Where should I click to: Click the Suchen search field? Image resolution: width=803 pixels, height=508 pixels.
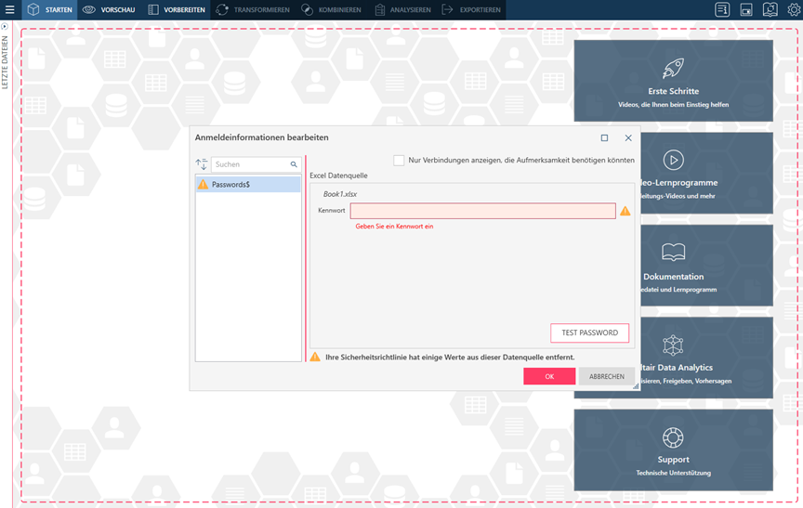pyautogui.click(x=249, y=164)
